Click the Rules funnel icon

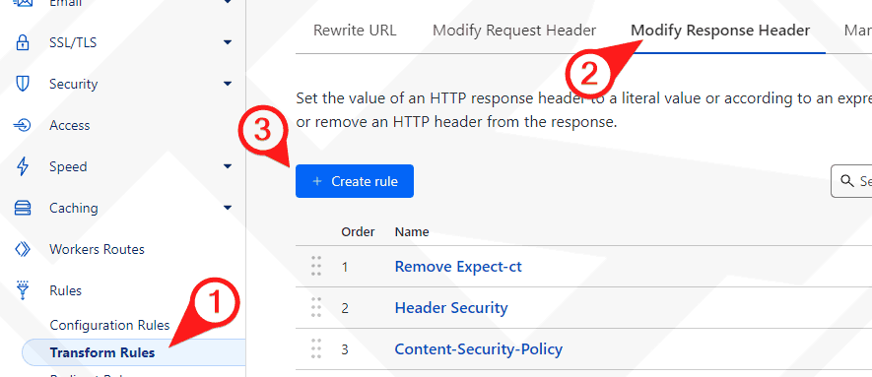(23, 290)
